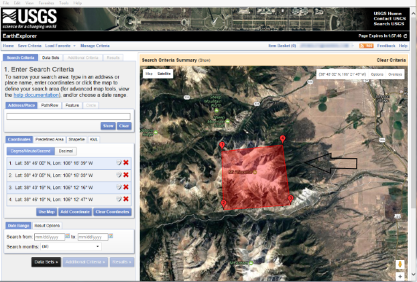Refresh the page expiry timer icon

[405, 36]
